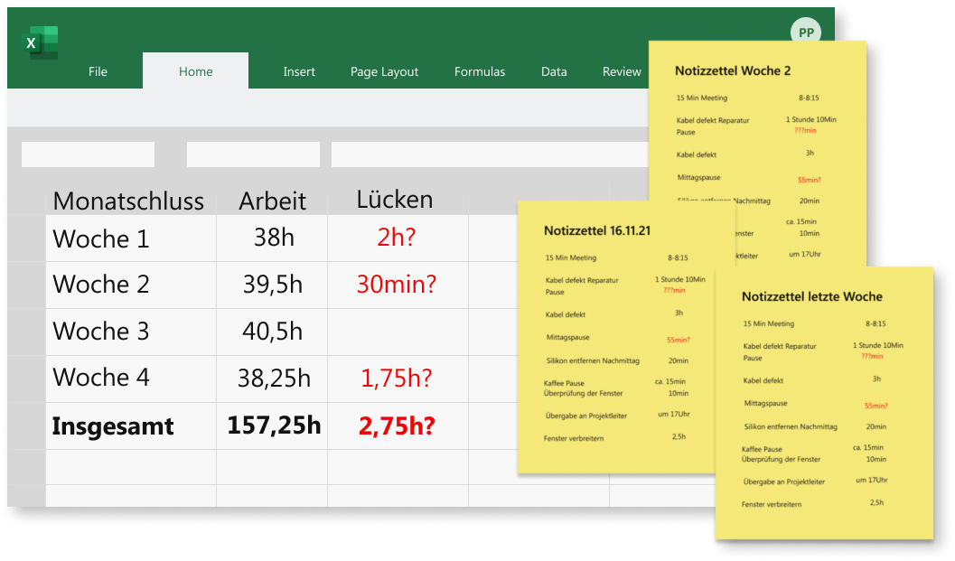The height and width of the screenshot is (561, 955).
Task: Click Kabel defekt Reparatur in the letzte Woche note
Action: [x=780, y=347]
